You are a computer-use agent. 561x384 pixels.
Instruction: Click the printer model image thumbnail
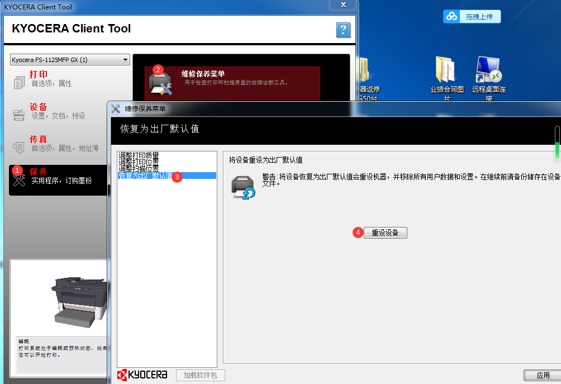pos(80,302)
